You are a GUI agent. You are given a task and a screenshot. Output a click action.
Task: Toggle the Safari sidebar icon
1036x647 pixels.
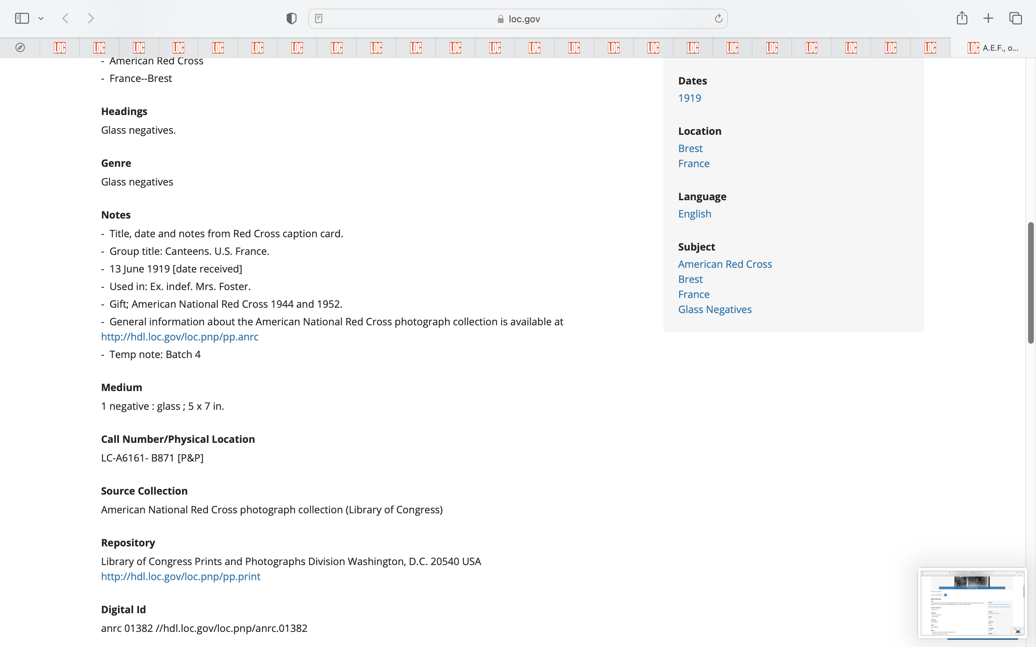pos(22,18)
